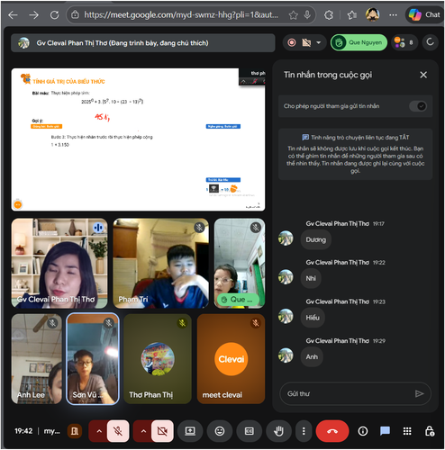Open the activities grid icon
This screenshot has height=450, width=445.
point(407,431)
